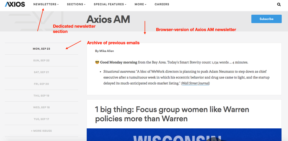The height and width of the screenshot is (141, 288).
Task: Select the Thu, Sep 19 issue
Action: [41, 96]
